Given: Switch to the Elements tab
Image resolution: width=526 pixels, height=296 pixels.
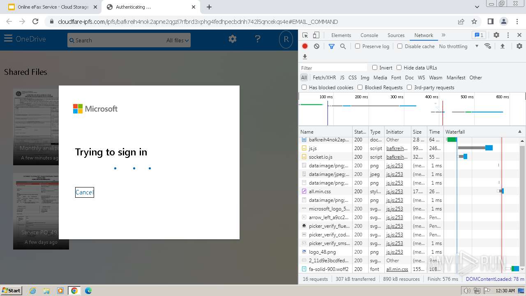Looking at the screenshot, I should click(x=341, y=35).
